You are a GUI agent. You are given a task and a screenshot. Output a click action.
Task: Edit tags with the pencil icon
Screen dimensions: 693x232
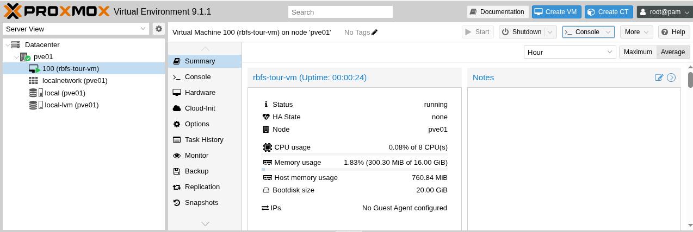tap(374, 33)
